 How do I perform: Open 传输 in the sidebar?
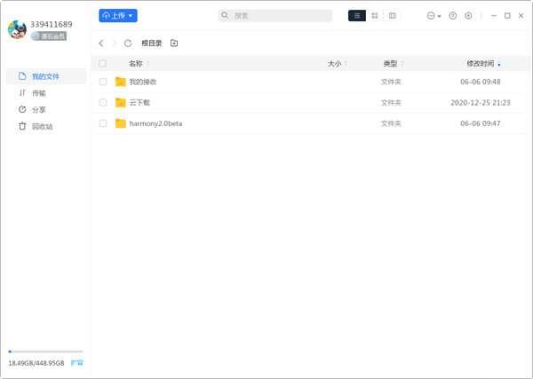point(38,93)
